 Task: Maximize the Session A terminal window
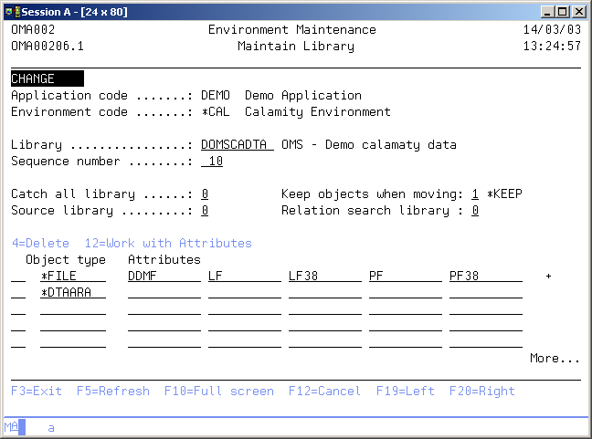click(x=562, y=11)
